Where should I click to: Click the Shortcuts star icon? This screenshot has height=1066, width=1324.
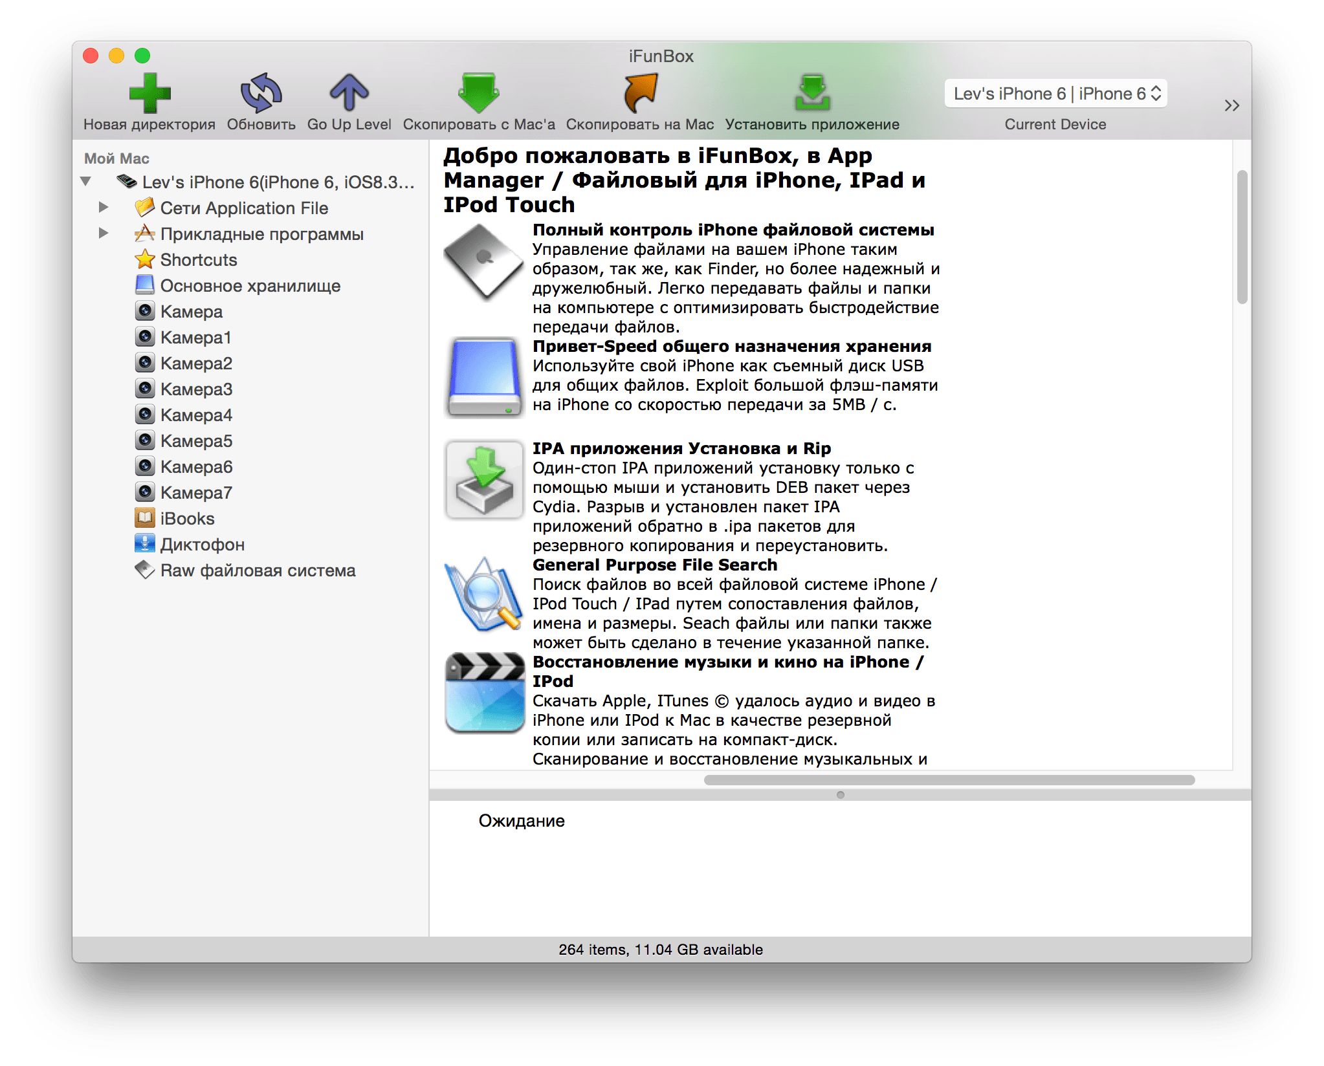pos(145,259)
